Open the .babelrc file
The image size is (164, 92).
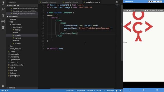click(x=13, y=52)
